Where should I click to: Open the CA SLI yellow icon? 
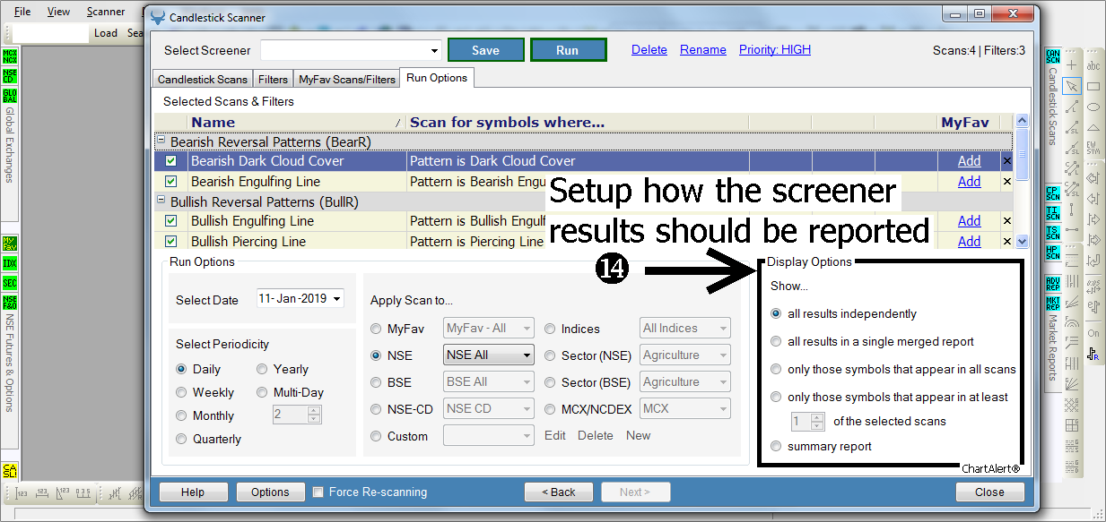[x=10, y=471]
